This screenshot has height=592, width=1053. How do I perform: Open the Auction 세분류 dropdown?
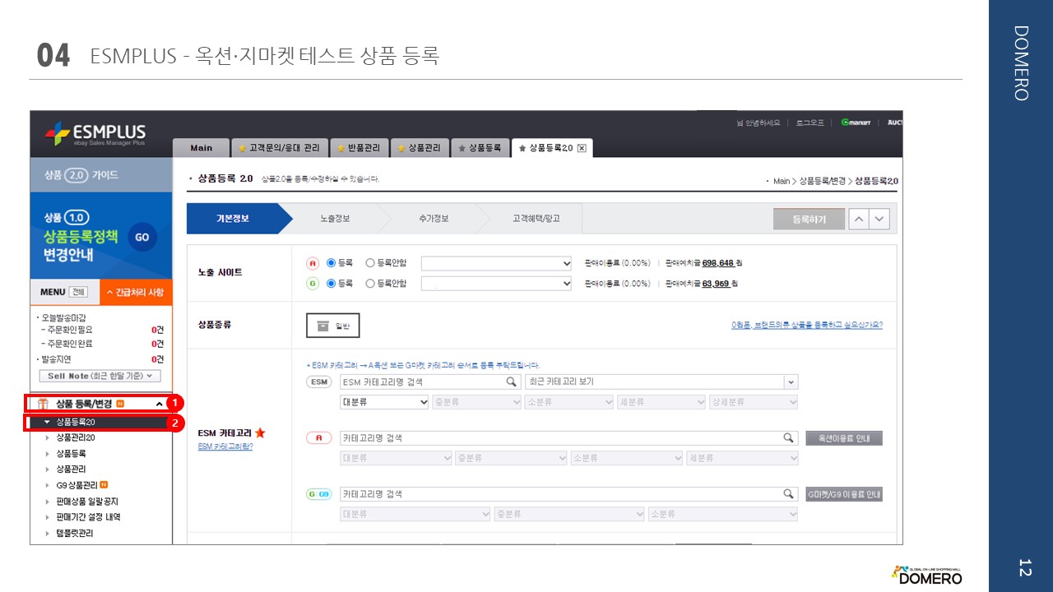(x=743, y=459)
